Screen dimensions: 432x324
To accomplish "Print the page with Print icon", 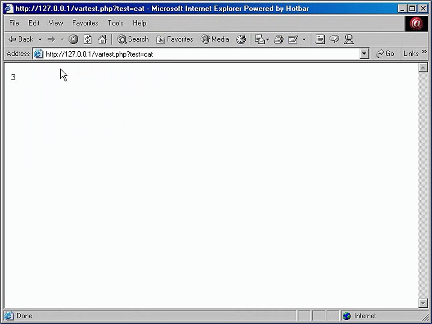I will point(279,40).
